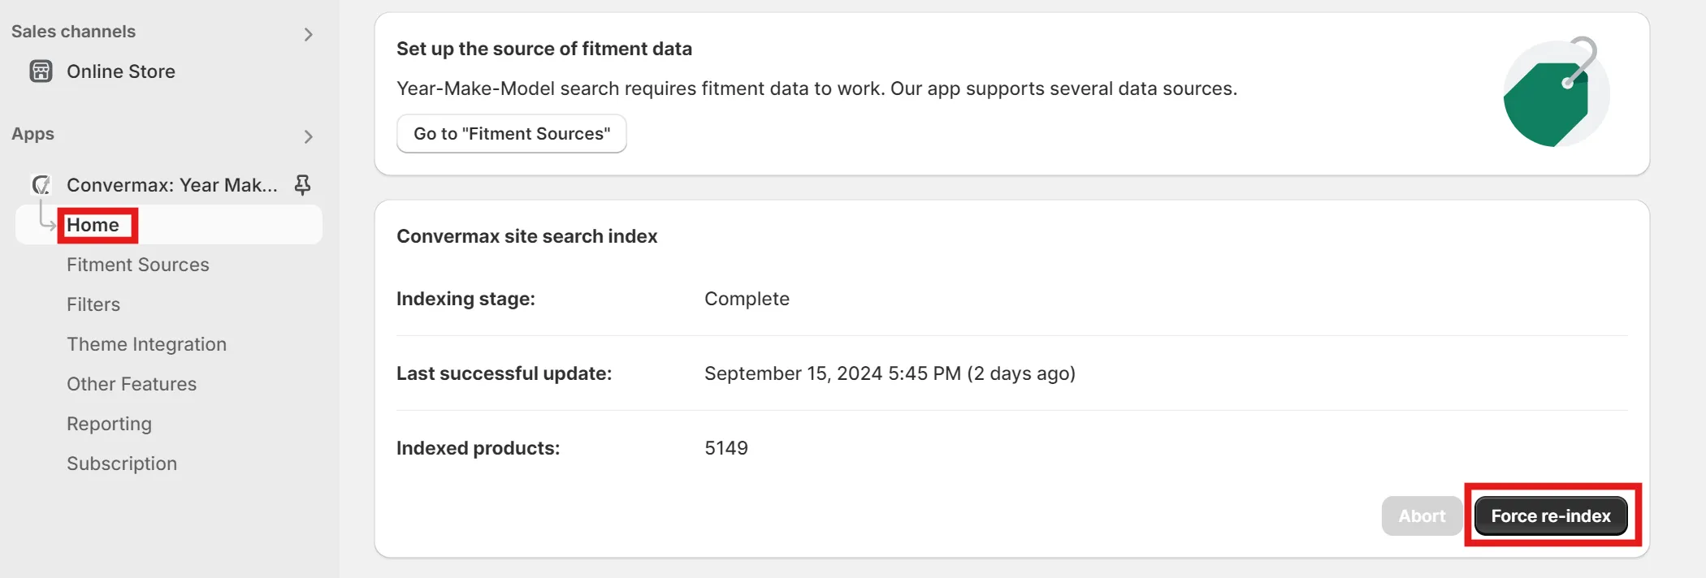1706x578 pixels.
Task: Click the Apps section heading
Action: pyautogui.click(x=32, y=134)
